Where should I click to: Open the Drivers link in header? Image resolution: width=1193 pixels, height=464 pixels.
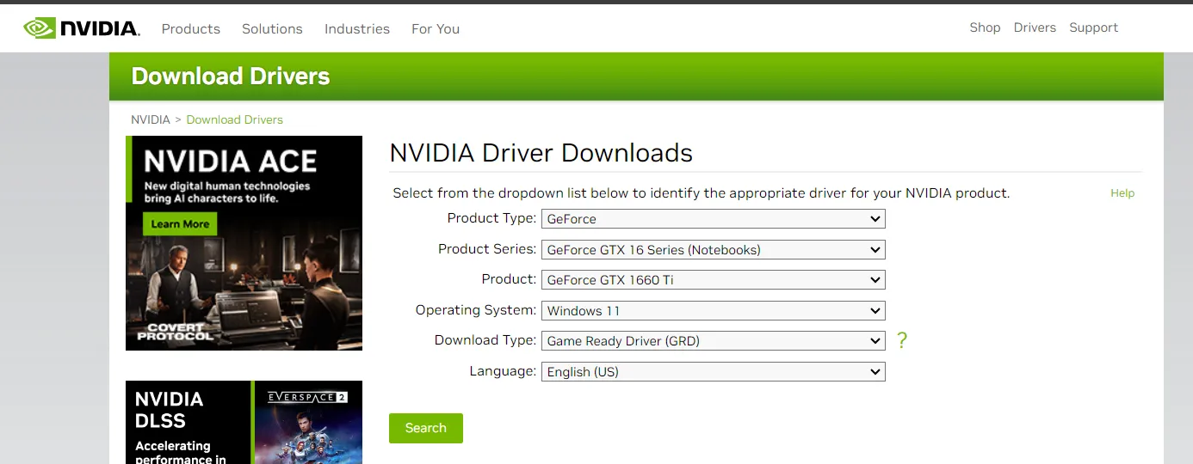[x=1035, y=27]
